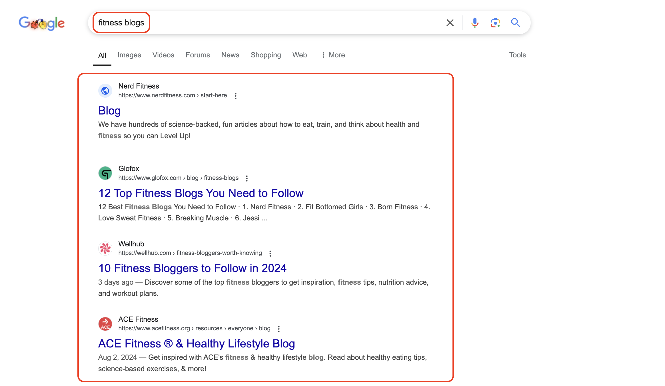Click the Google logo
This screenshot has width=665, height=386.
point(42,23)
